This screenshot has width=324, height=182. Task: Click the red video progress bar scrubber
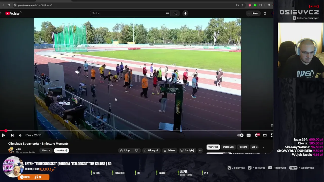(6, 131)
